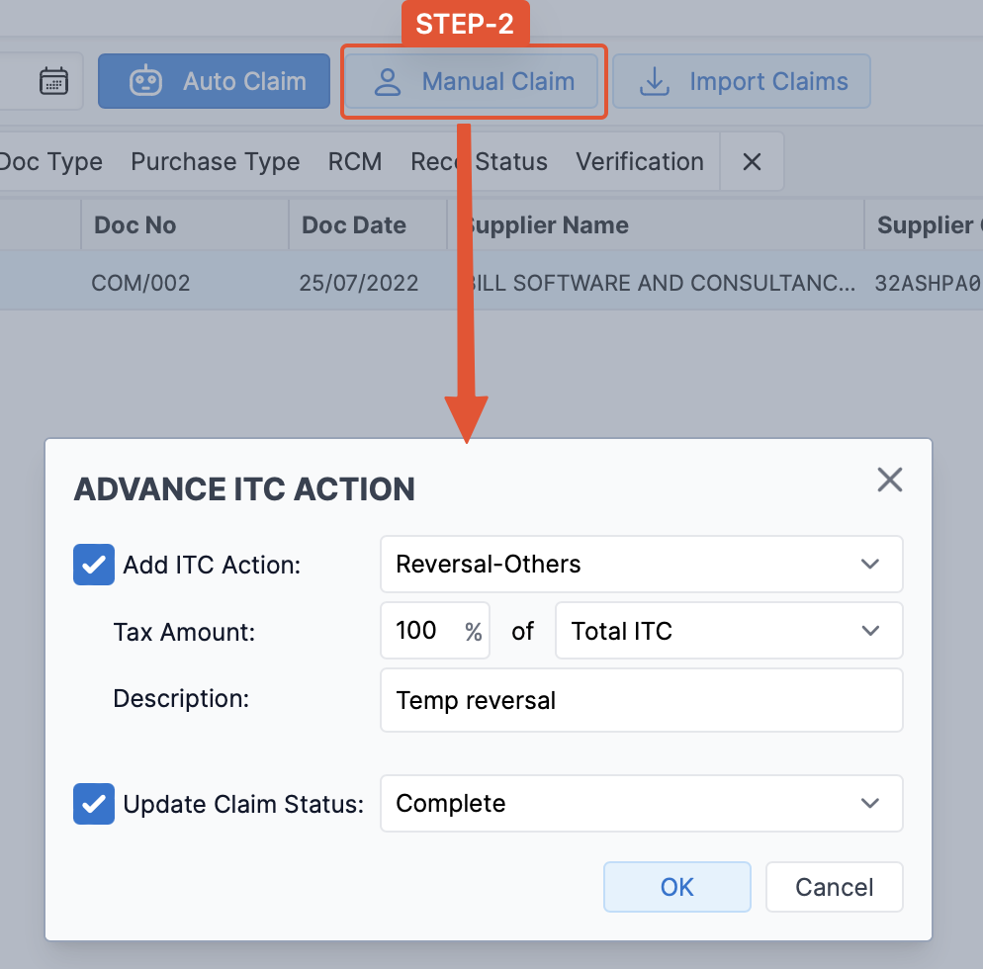The width and height of the screenshot is (983, 969).
Task: Expand the Total ITC dropdown
Action: click(x=729, y=631)
